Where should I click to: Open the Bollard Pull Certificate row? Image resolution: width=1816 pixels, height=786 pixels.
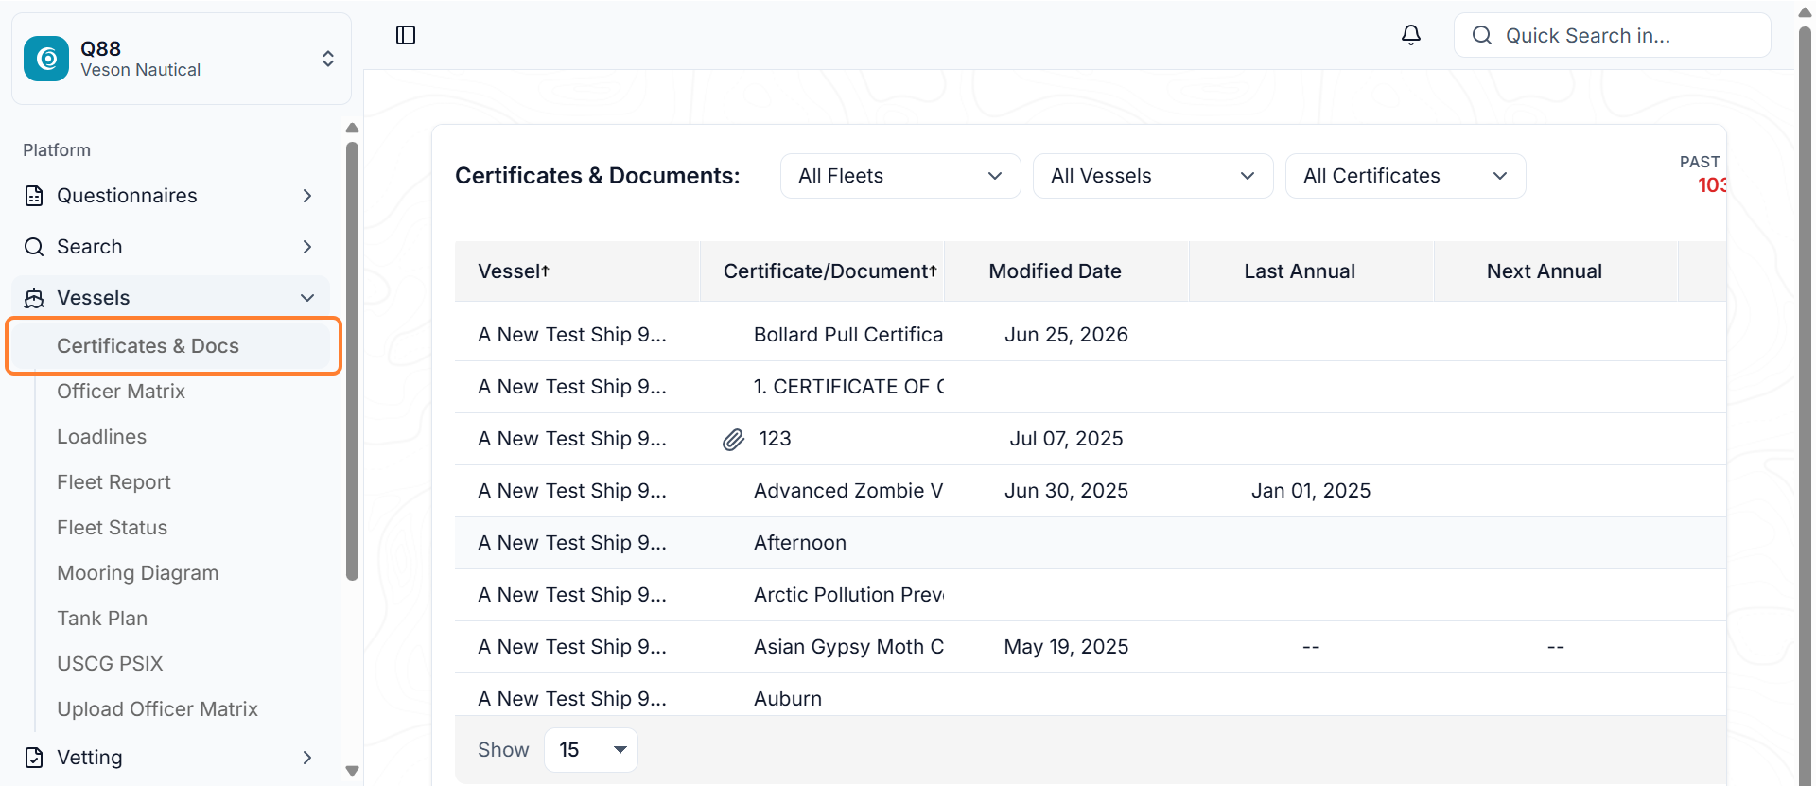point(1090,335)
